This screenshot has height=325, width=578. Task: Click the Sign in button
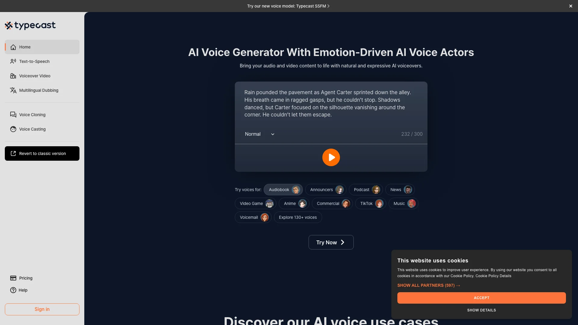pos(42,309)
